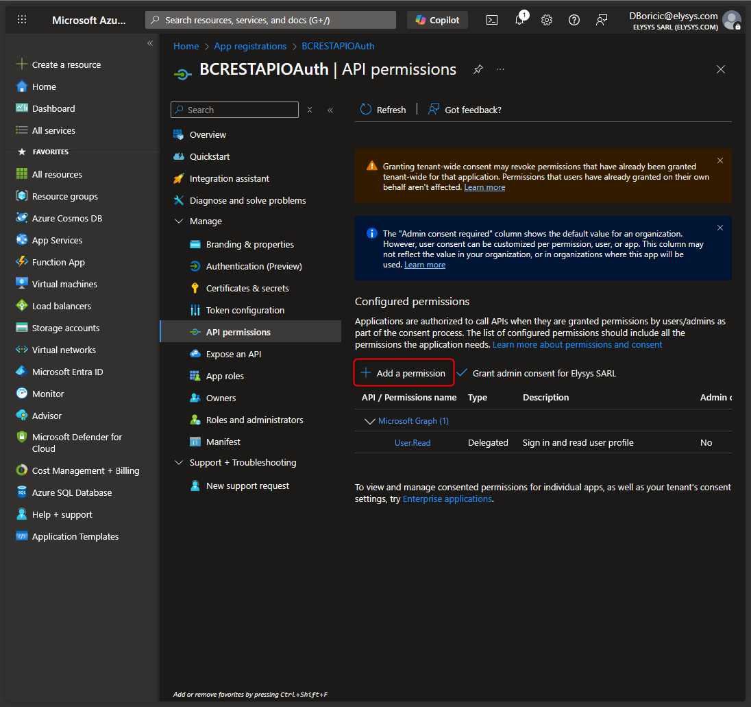Open the Enterprise applications link

coord(447,499)
